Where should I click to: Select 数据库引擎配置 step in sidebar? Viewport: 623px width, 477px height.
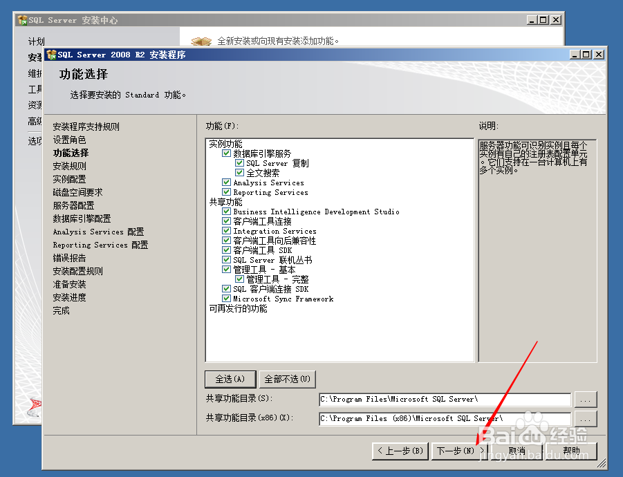tap(82, 218)
